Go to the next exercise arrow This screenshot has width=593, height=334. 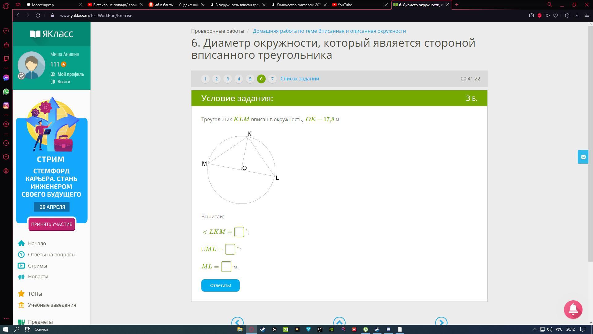(441, 322)
